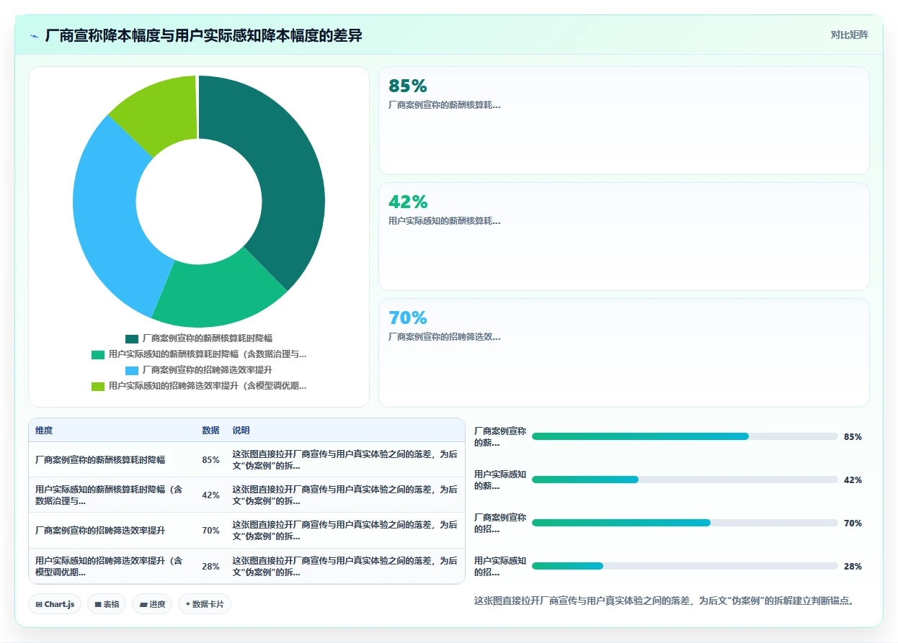Select the Chart.js chip

(55, 604)
